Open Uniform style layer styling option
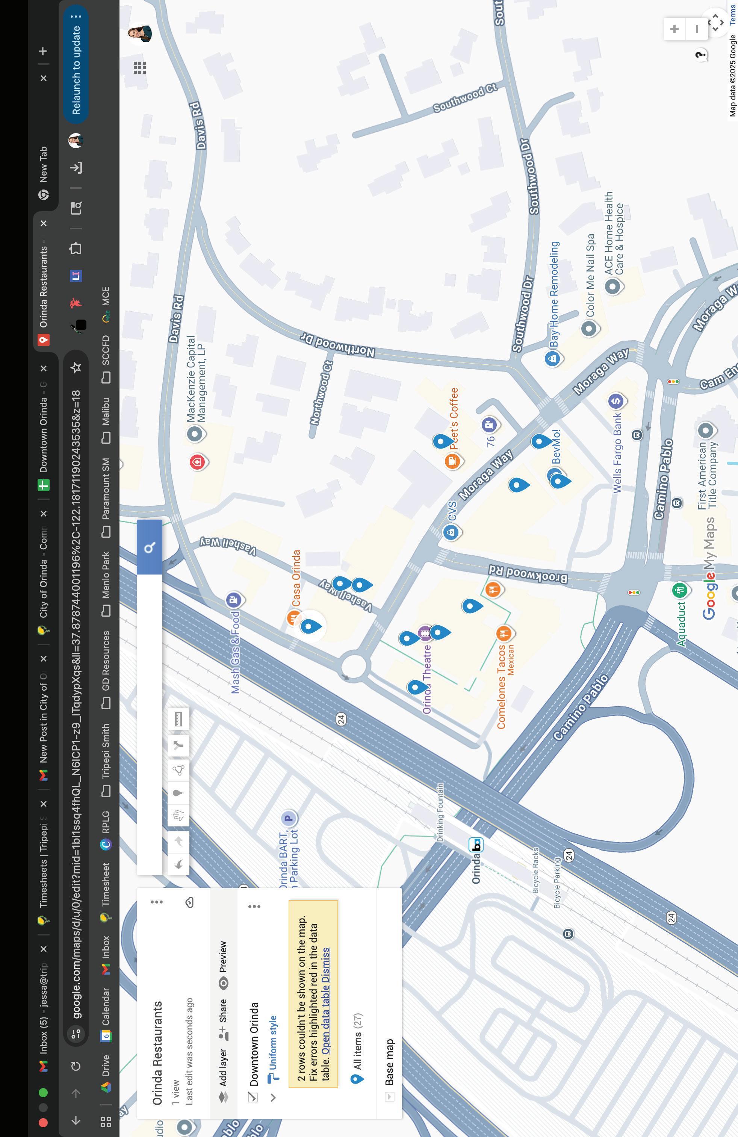Screen dimensions: 738x1137 [272, 1043]
